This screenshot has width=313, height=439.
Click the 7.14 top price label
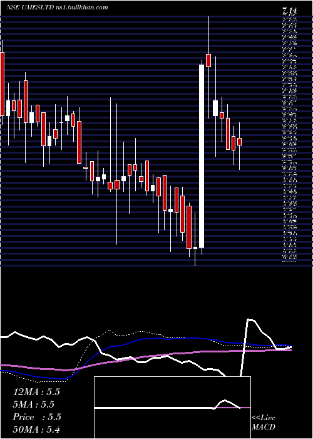coord(289,11)
